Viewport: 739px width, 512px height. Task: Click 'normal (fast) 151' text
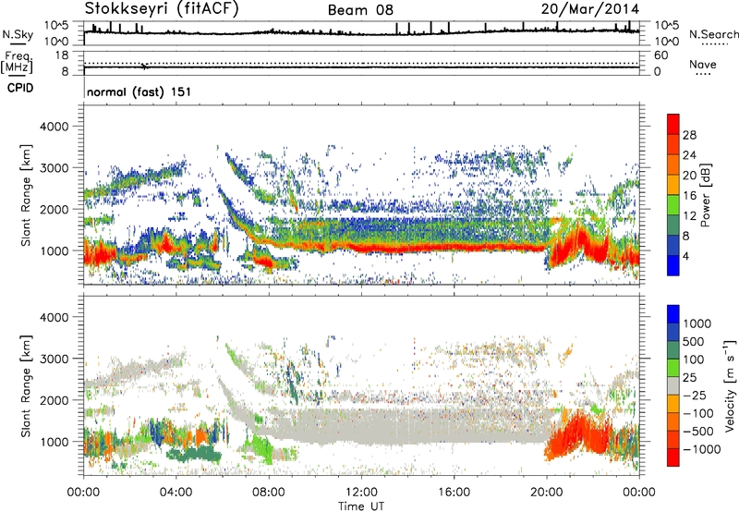coord(139,91)
